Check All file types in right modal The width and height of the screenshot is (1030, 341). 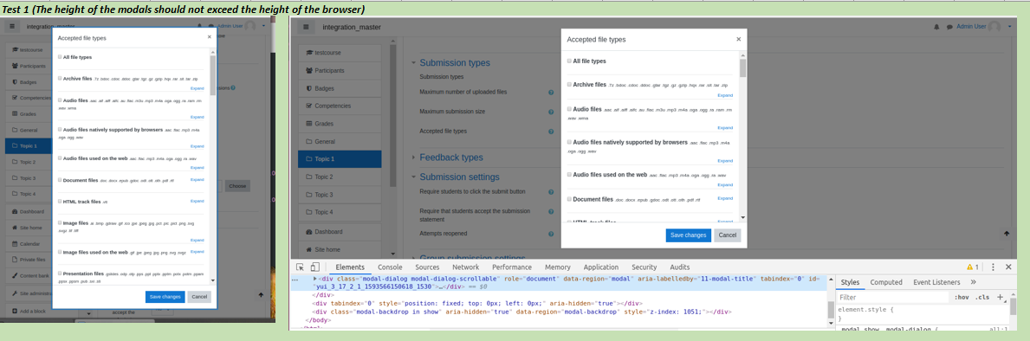click(x=569, y=61)
